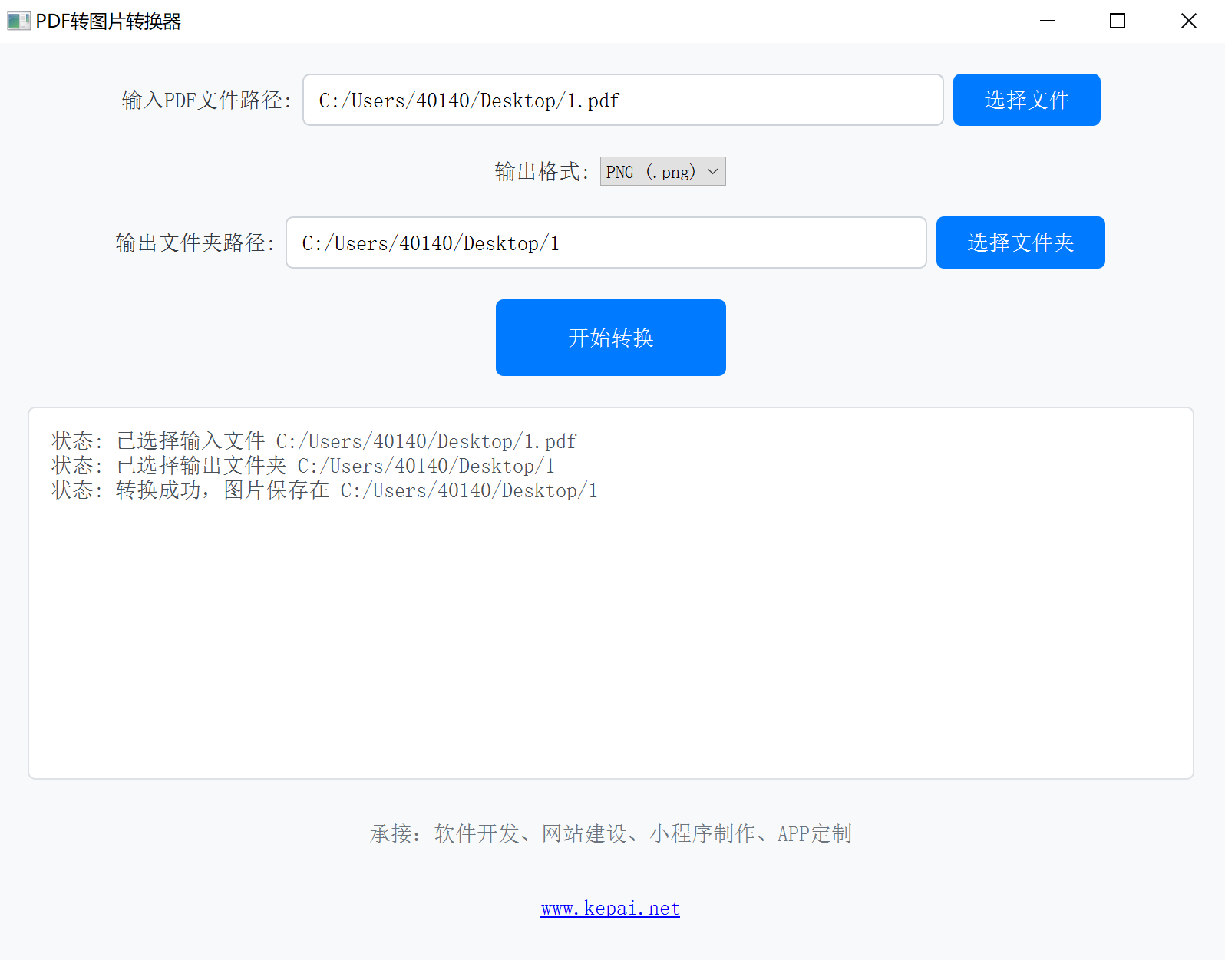The height and width of the screenshot is (960, 1225).
Task: Close the PDF转图片转换器 window
Action: (1188, 21)
